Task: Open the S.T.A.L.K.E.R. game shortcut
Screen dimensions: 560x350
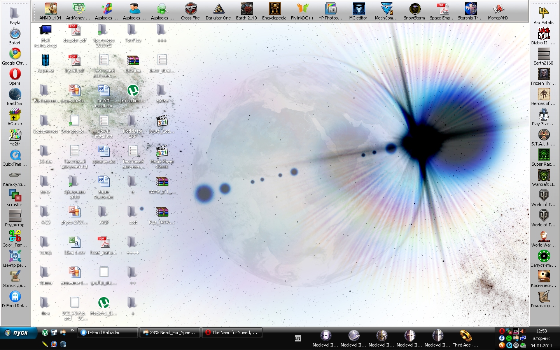Action: (x=543, y=135)
